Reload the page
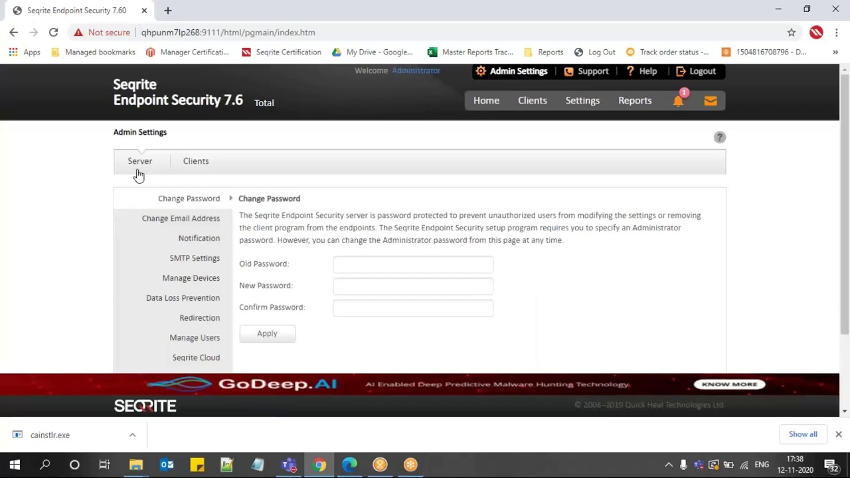 click(x=53, y=32)
